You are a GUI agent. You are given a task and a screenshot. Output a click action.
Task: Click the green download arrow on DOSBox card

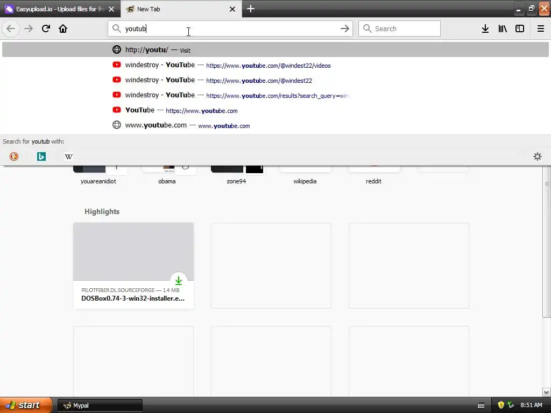coord(179,280)
